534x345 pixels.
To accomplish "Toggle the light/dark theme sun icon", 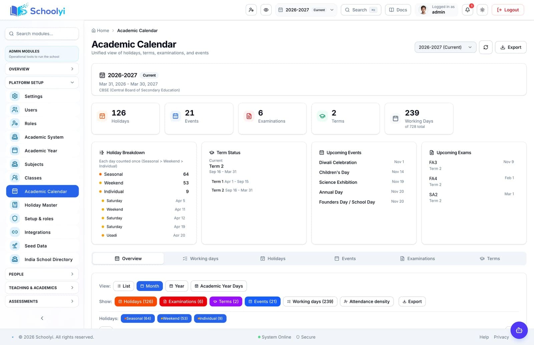I will pos(482,10).
